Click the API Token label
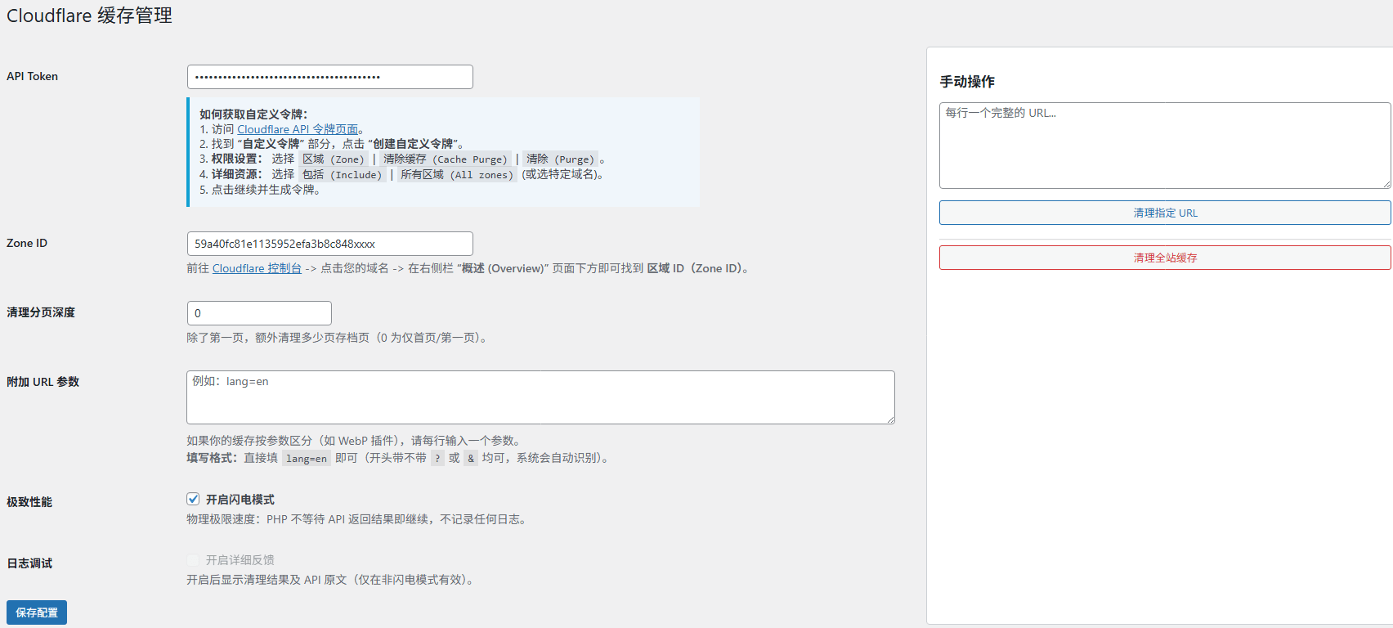The width and height of the screenshot is (1393, 628). [x=32, y=76]
